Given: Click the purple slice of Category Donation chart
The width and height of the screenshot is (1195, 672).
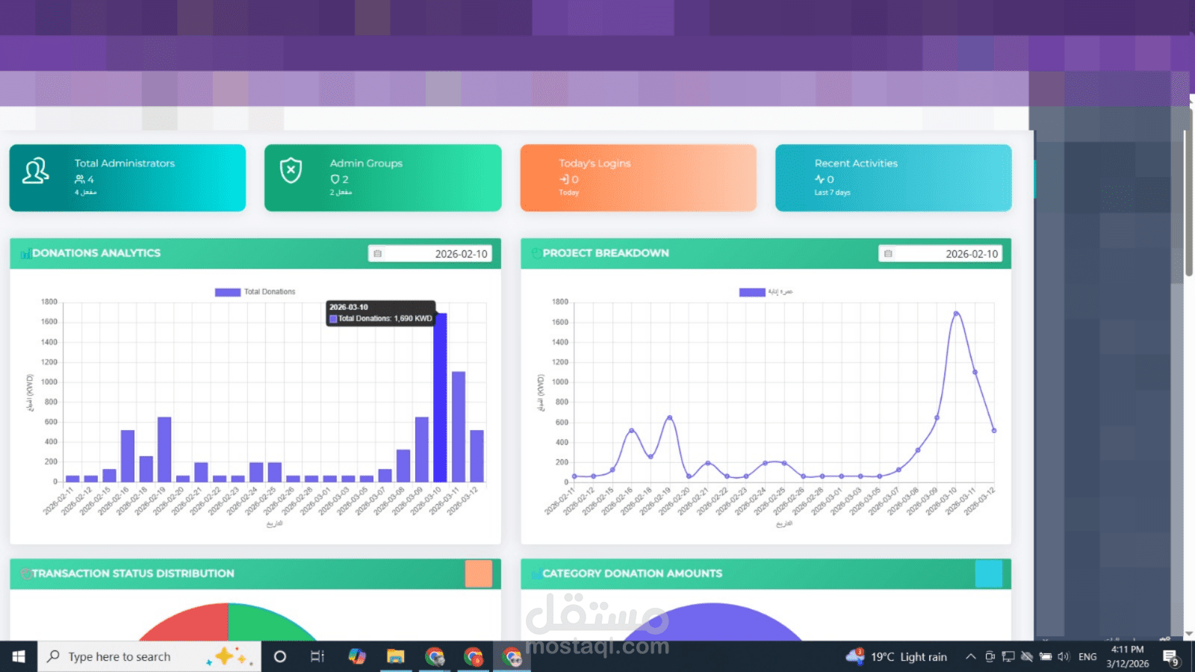Looking at the screenshot, I should [713, 623].
